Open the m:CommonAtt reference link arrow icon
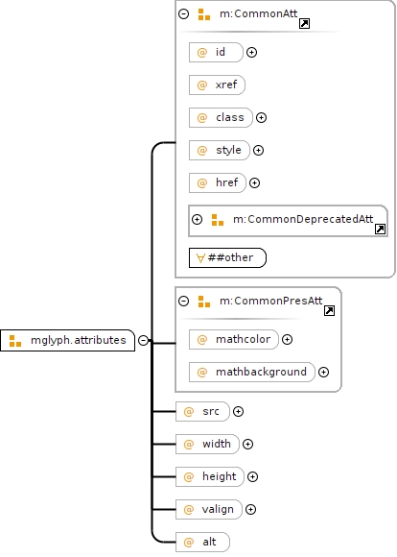The height and width of the screenshot is (557, 397). pyautogui.click(x=304, y=24)
